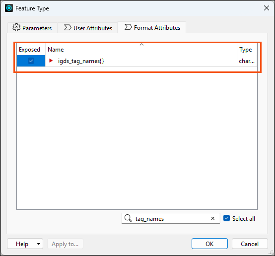Click the attribute icon on Format Attributes tab
Image resolution: width=275 pixels, height=256 pixels.
(x=128, y=27)
